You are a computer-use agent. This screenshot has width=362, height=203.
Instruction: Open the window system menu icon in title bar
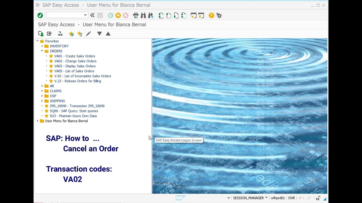pyautogui.click(x=38, y=5)
